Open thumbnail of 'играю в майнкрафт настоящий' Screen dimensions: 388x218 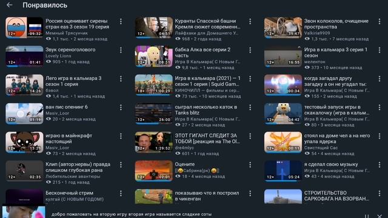pyautogui.click(x=24, y=142)
